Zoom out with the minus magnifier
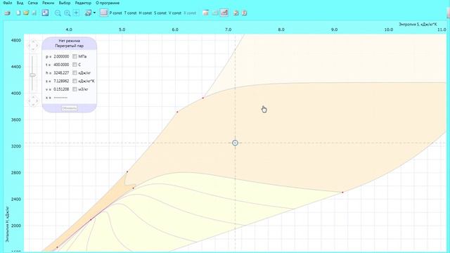The image size is (450, 253). point(58,13)
